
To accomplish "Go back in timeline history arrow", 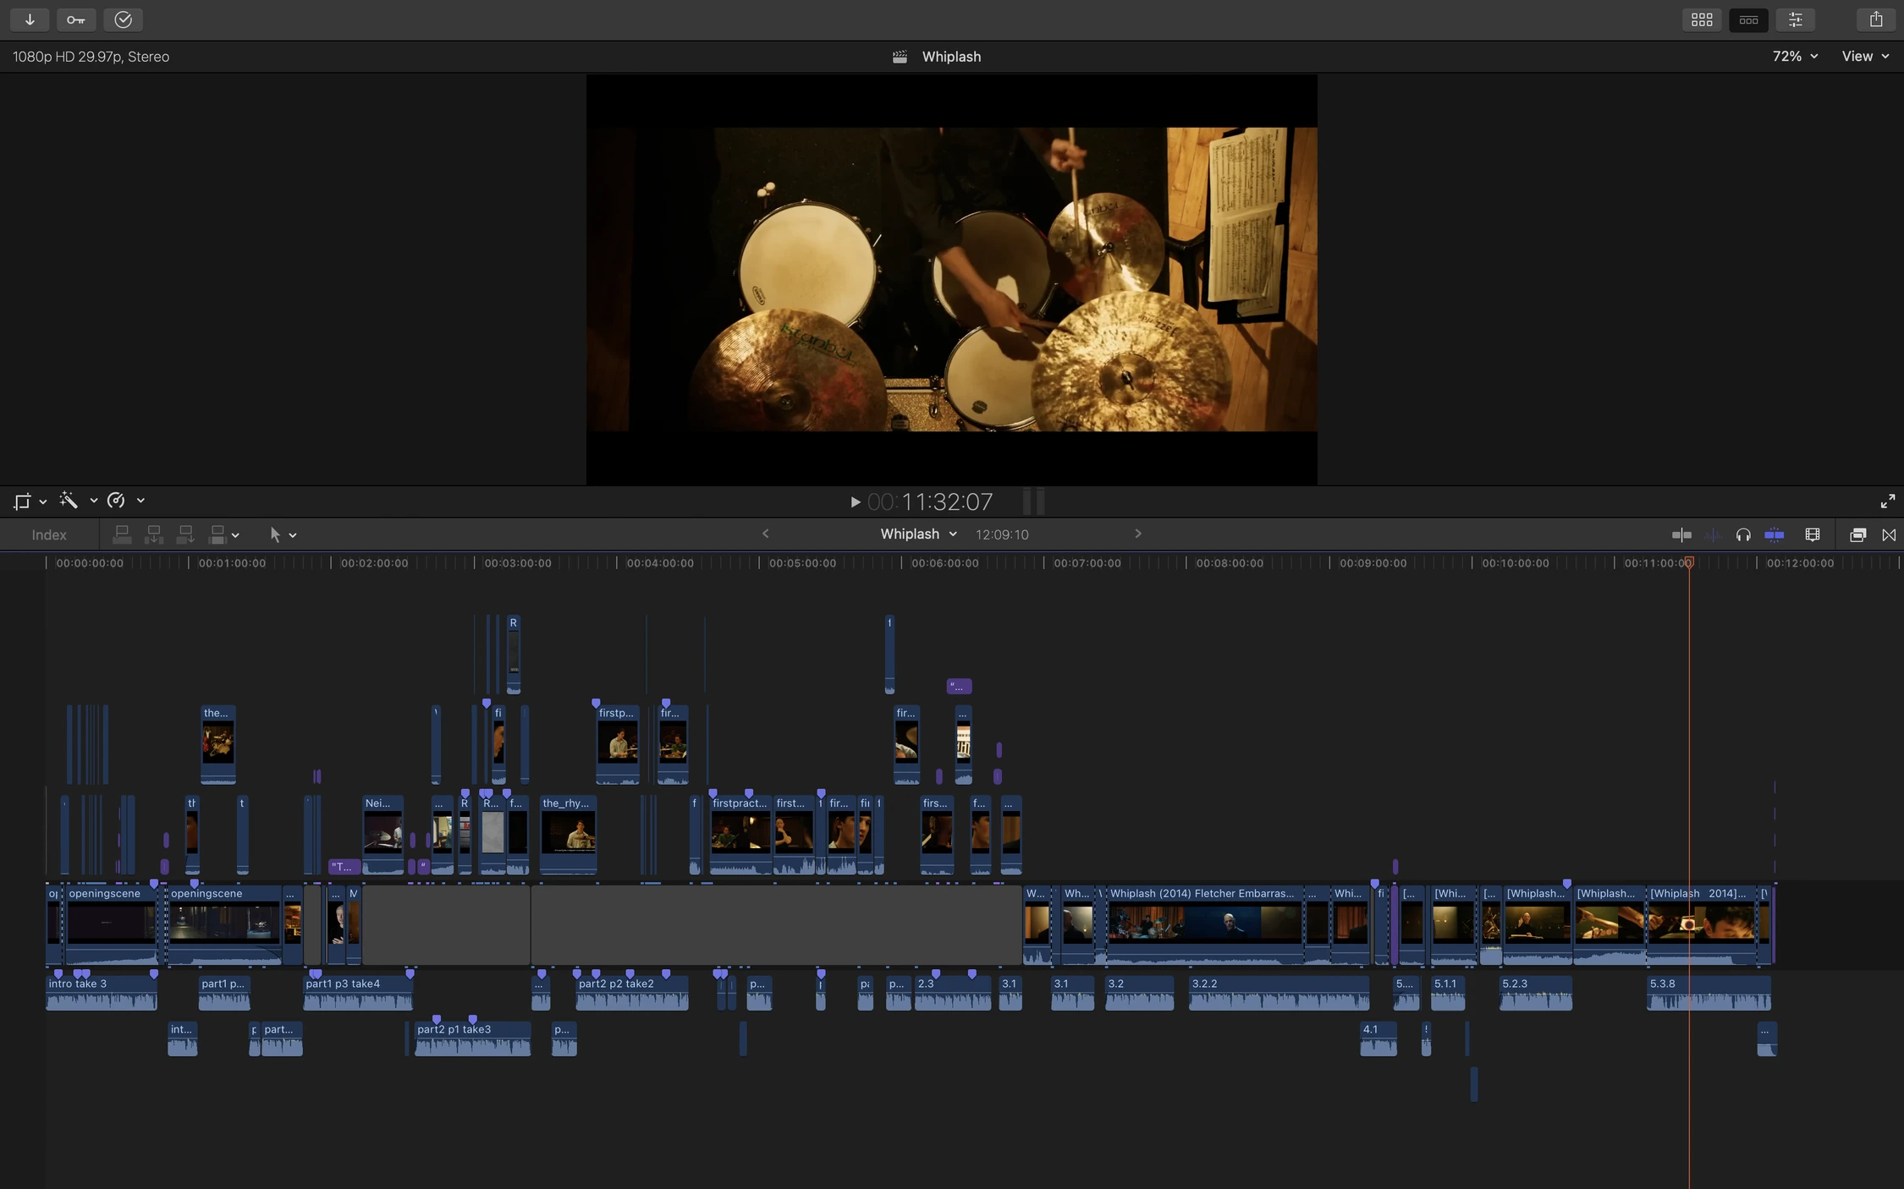I will 766,534.
